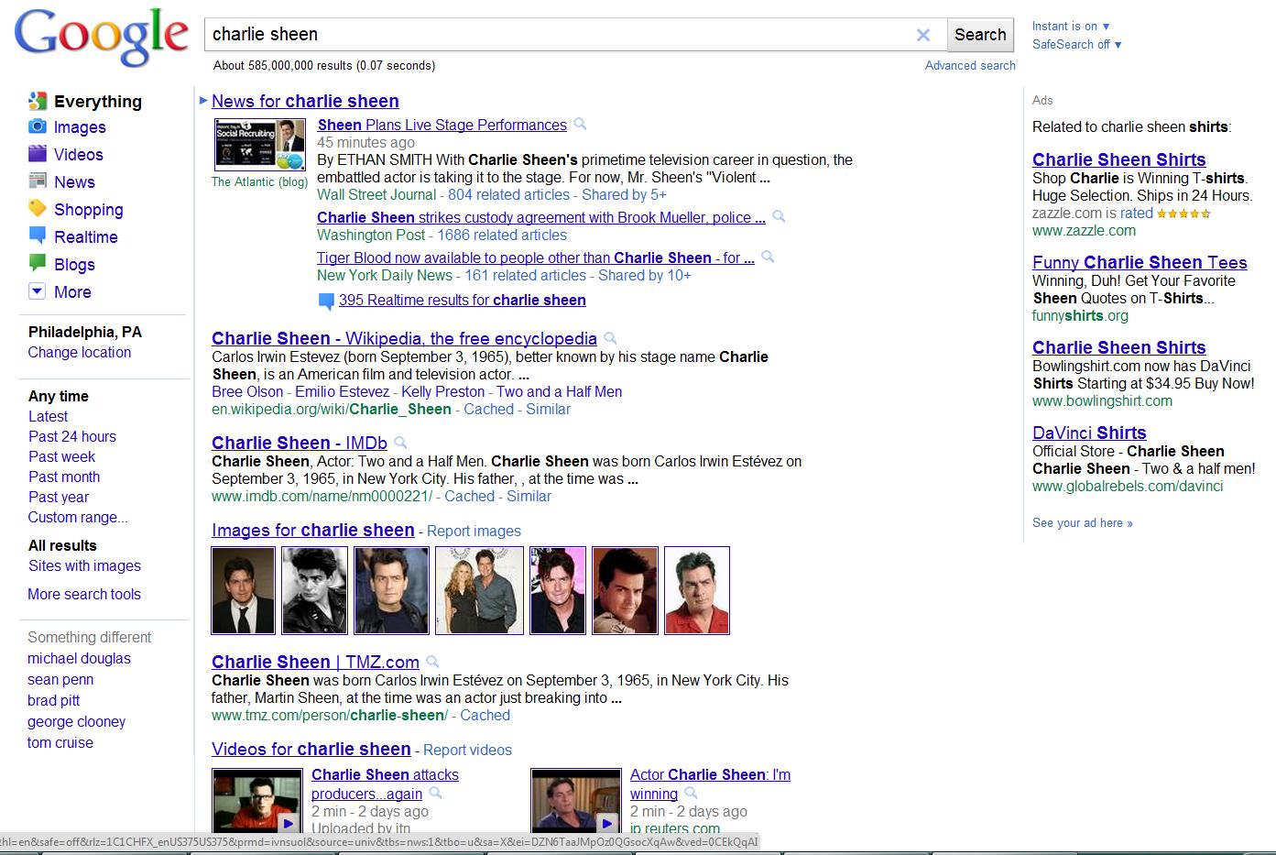Click the Images camera icon in sidebar

tap(37, 126)
